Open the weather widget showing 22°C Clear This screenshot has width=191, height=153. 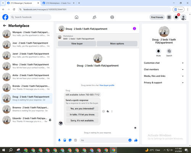pos(152,150)
